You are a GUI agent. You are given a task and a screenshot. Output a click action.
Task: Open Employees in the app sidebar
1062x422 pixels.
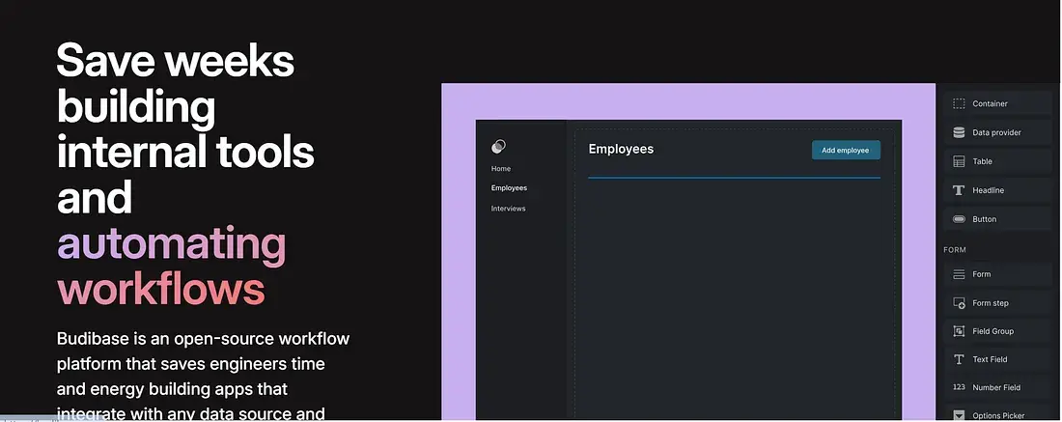click(x=509, y=188)
